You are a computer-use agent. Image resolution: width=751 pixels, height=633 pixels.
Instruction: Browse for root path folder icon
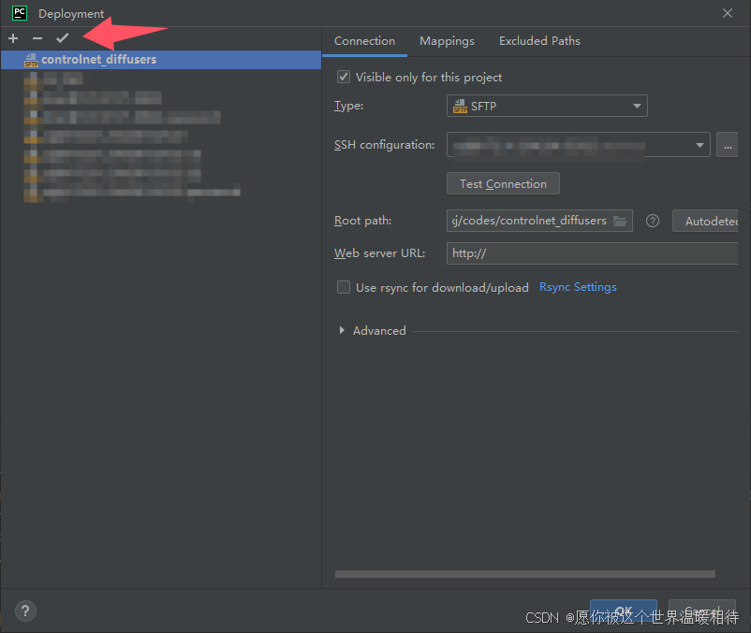620,221
